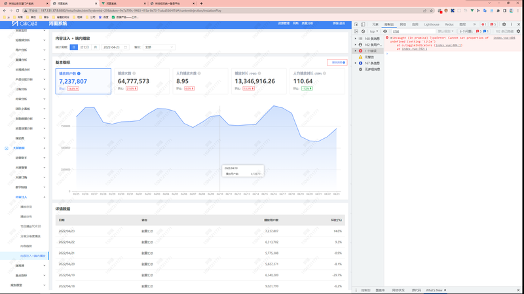
Task: Open the DevTools drawer three-dot menu
Action: 356,290
